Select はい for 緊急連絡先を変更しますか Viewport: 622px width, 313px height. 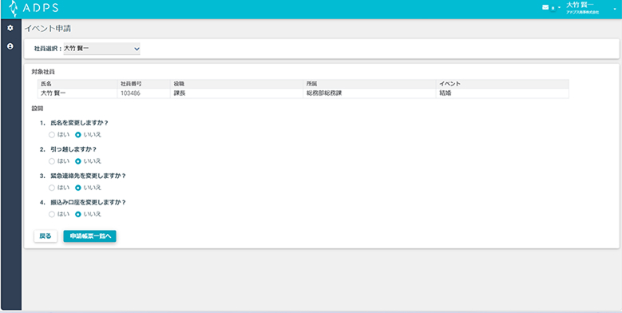[x=52, y=188]
